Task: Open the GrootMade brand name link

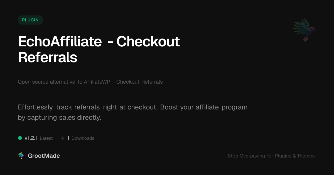Action: (44, 156)
